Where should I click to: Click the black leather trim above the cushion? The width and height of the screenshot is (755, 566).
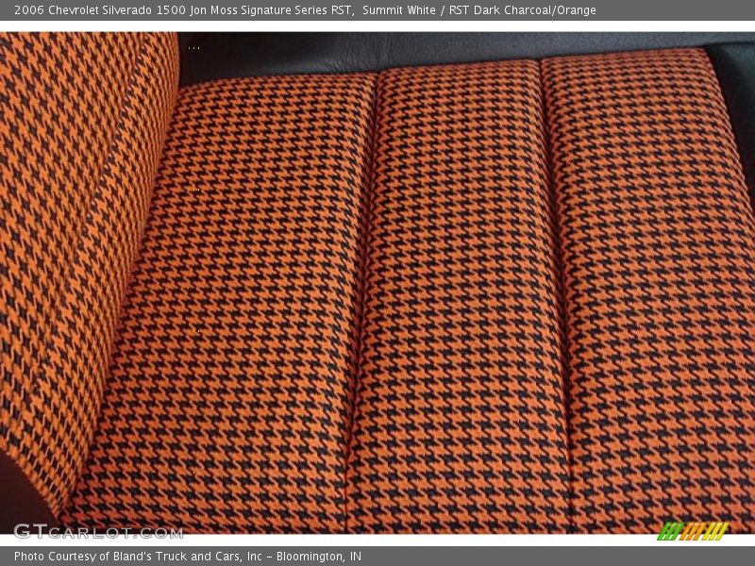coord(425,49)
